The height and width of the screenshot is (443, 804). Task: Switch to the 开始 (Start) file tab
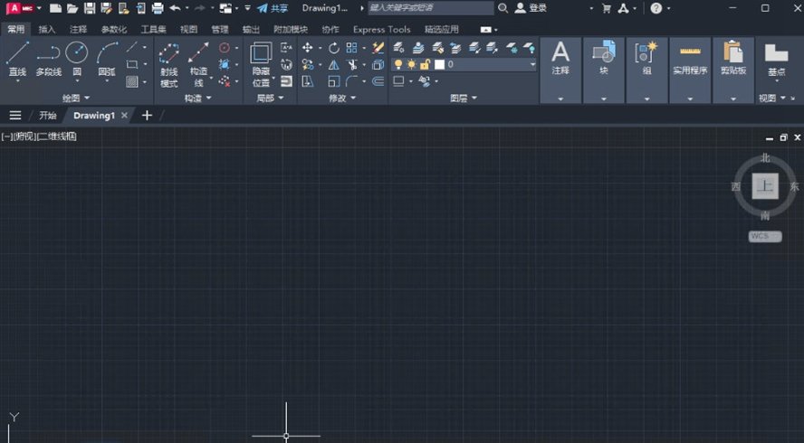tap(48, 115)
